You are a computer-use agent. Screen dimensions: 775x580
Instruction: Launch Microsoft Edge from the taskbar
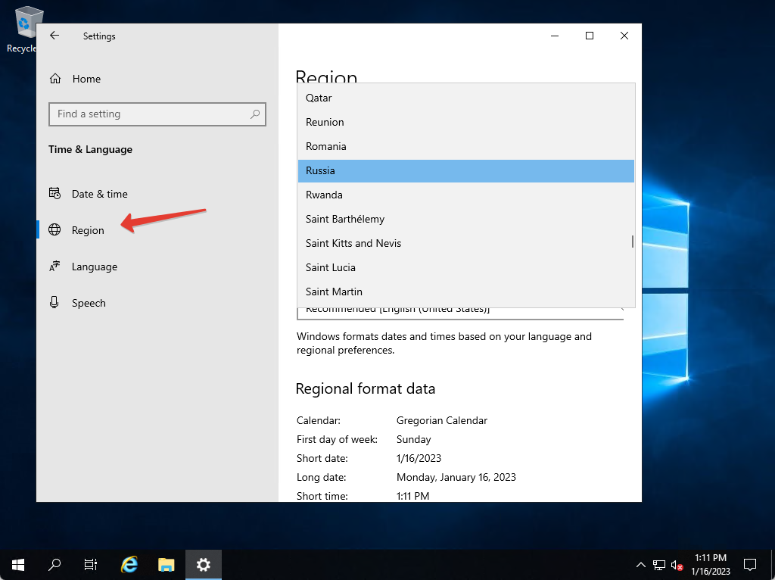129,564
